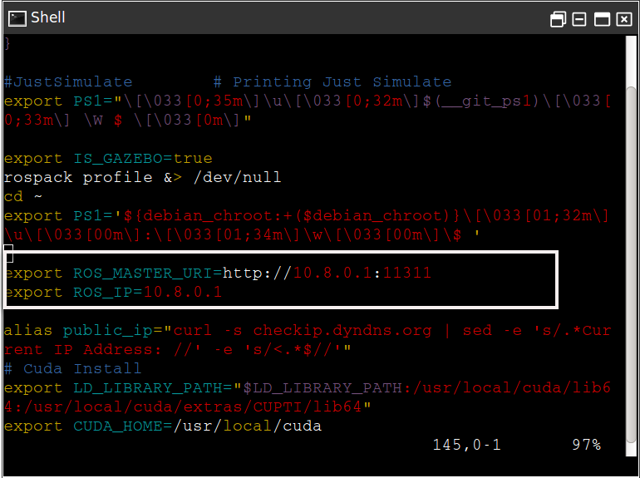
Task: Click the first 'LD_LIBRARY_PATH' variable name
Action: [x=148, y=387]
